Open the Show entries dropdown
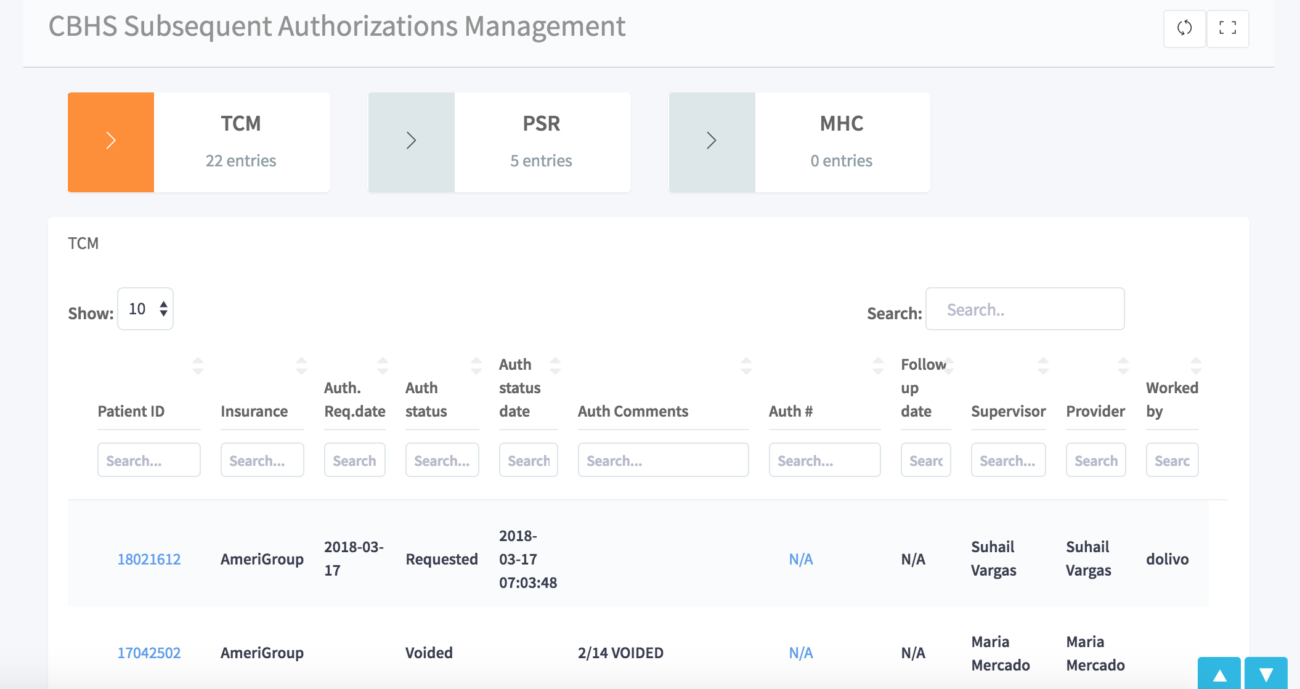Viewport: 1300px width, 689px height. (145, 309)
